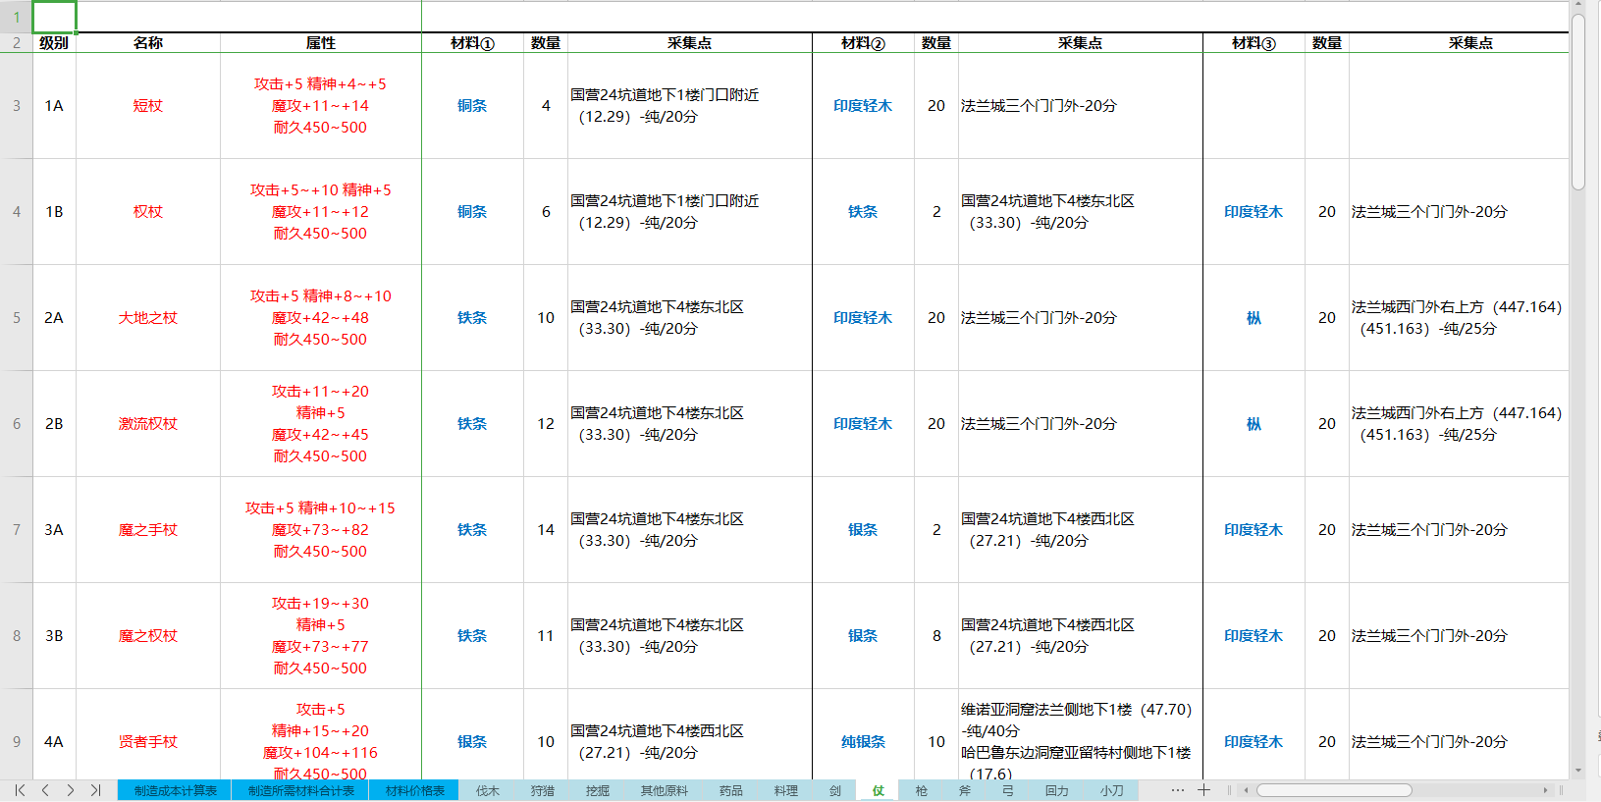Screen dimensions: 1601x802
Task: Show more sheets via ellipsis icon
Action: point(1178,790)
